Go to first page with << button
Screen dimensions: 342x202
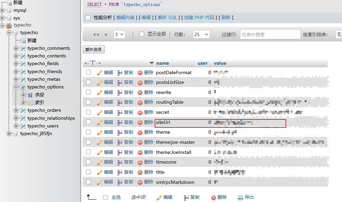click(96, 34)
